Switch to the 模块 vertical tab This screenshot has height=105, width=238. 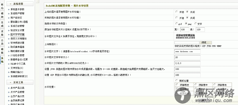click(x=2, y=15)
